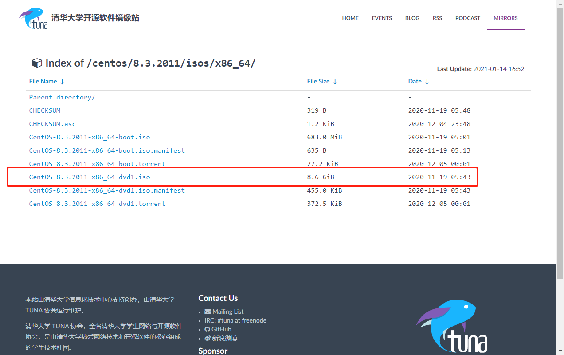
Task: Sort by File Size column arrow
Action: tap(335, 82)
